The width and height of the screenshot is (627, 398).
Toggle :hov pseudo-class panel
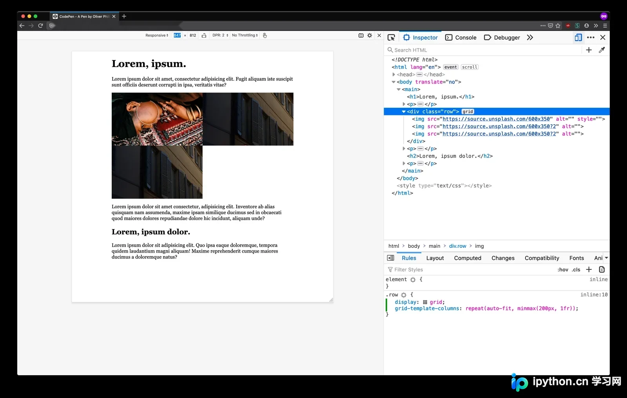(563, 269)
